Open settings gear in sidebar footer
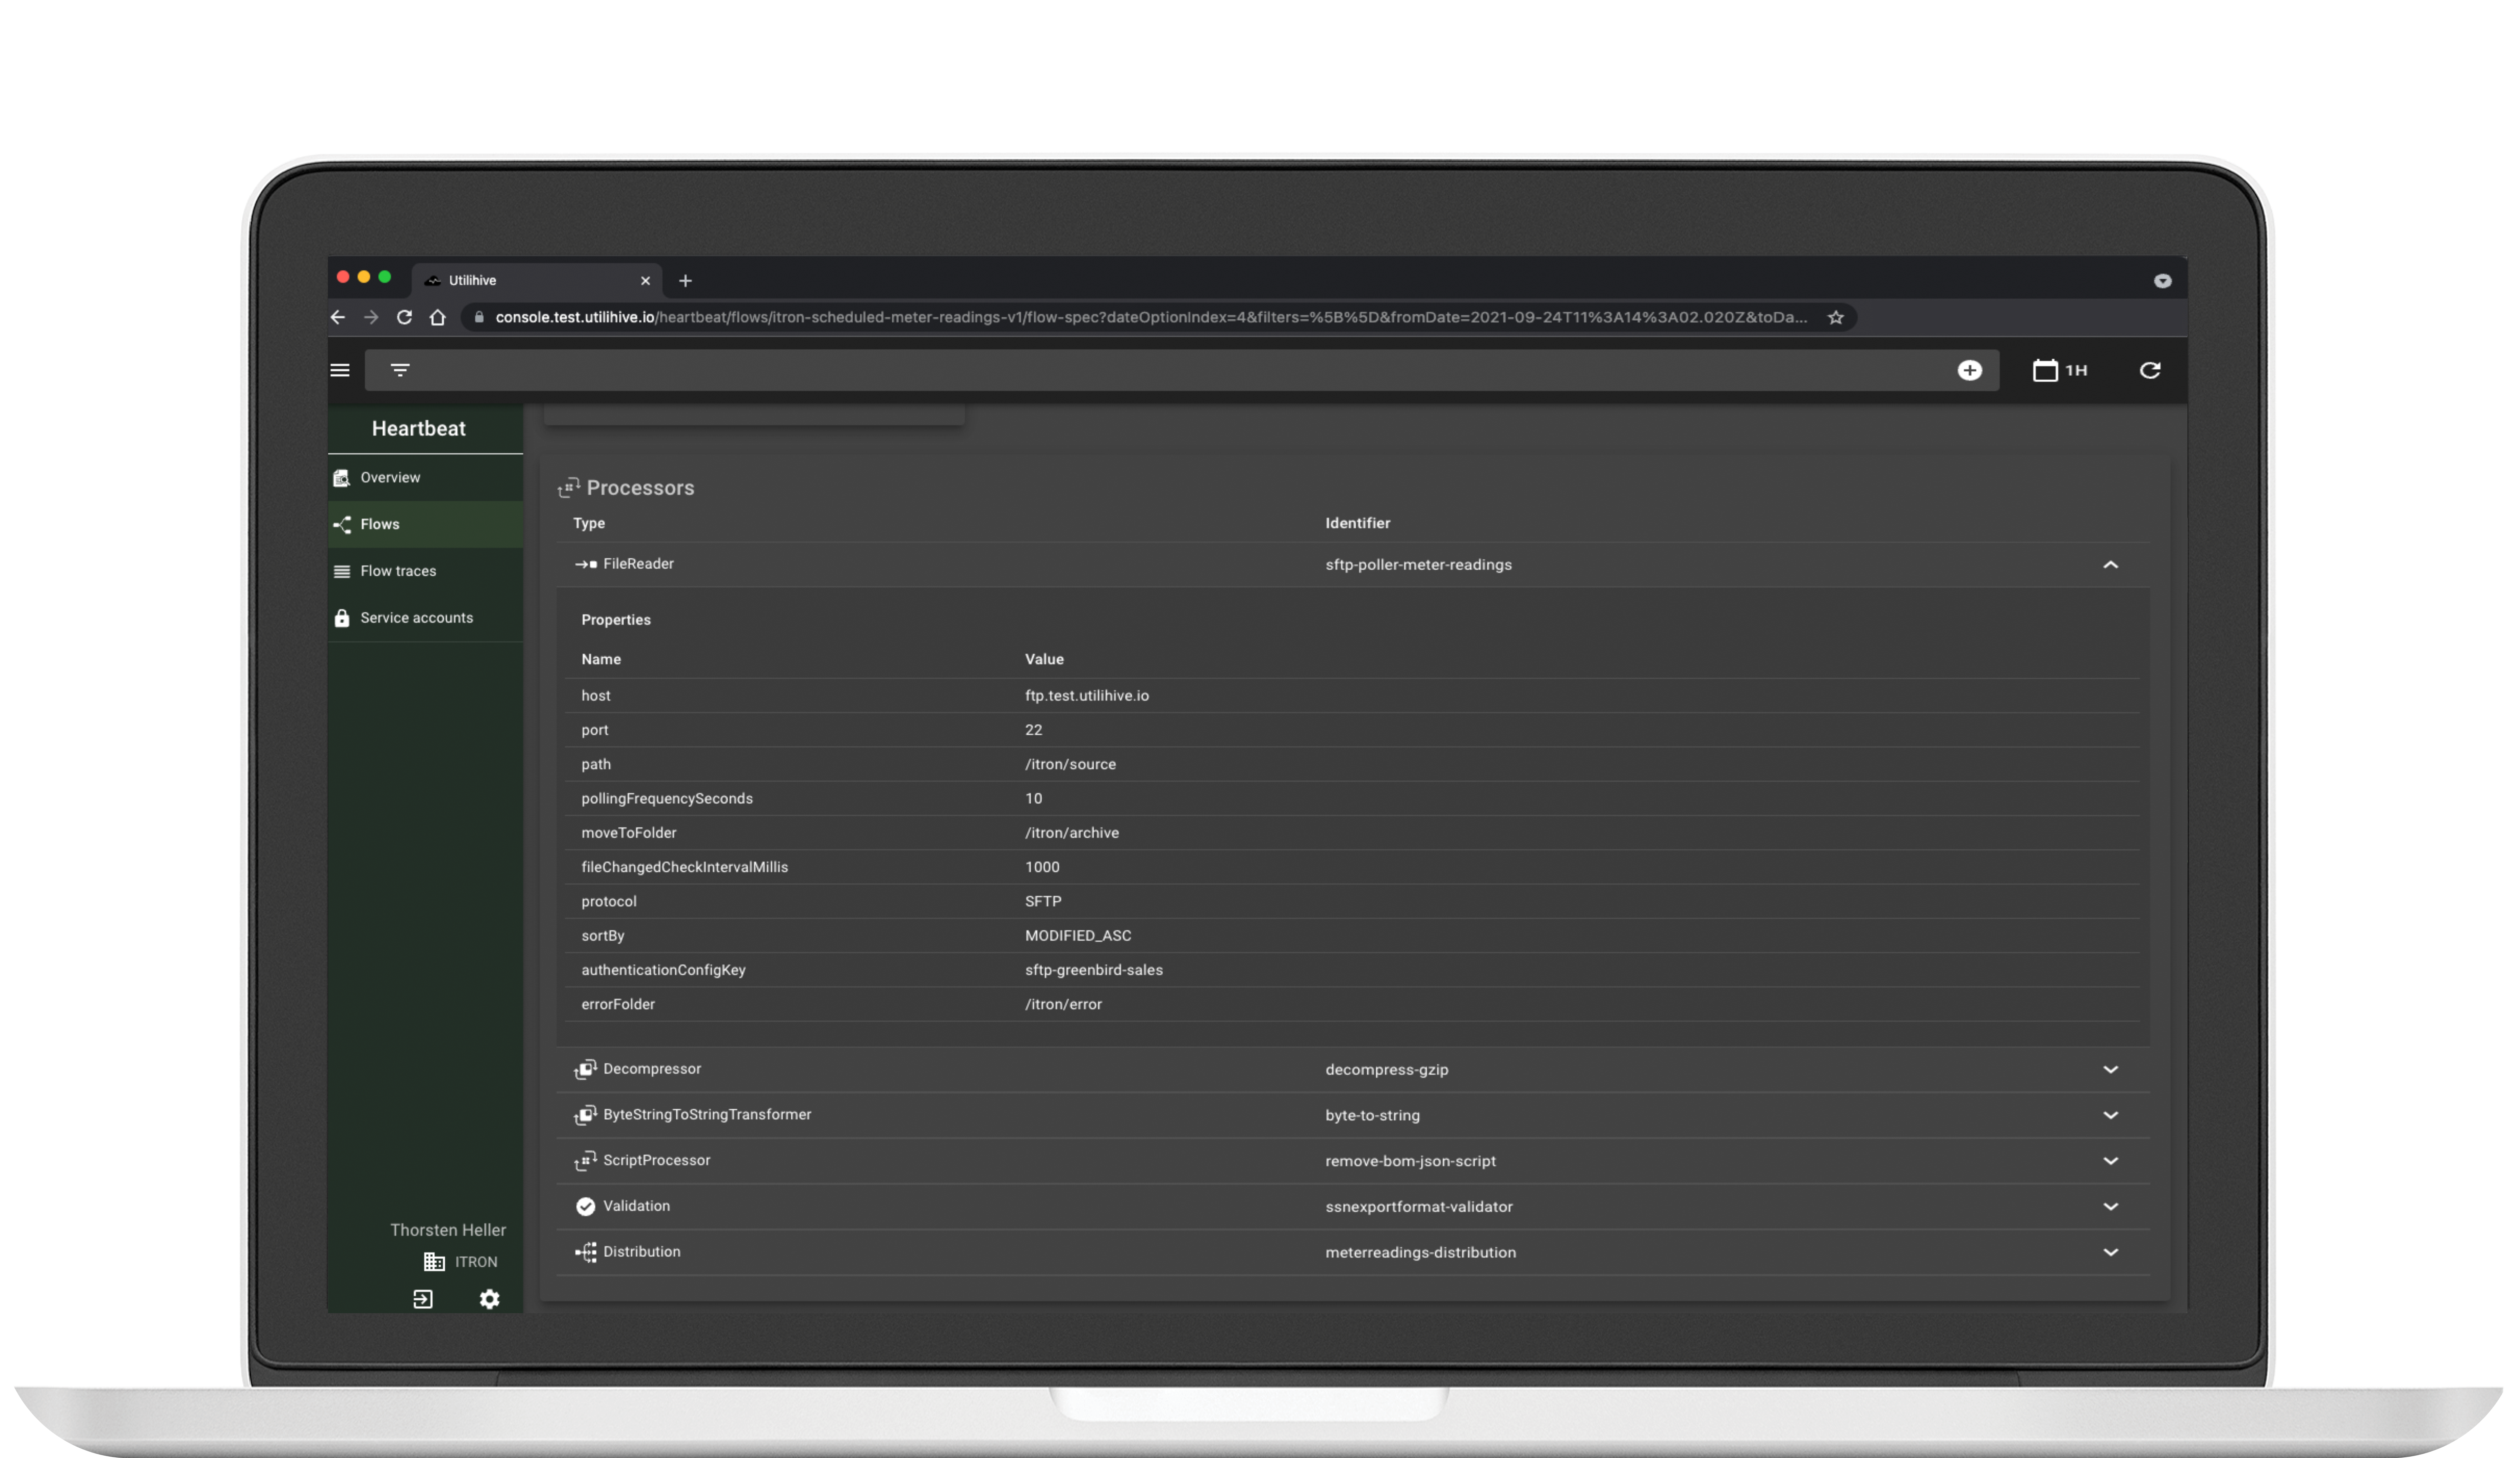2520x1458 pixels. coord(489,1299)
